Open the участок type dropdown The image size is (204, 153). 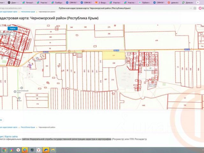point(8,34)
